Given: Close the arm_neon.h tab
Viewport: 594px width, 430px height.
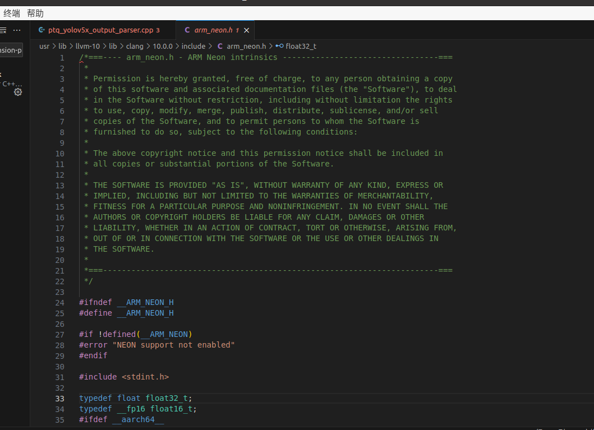Looking at the screenshot, I should click(x=247, y=30).
